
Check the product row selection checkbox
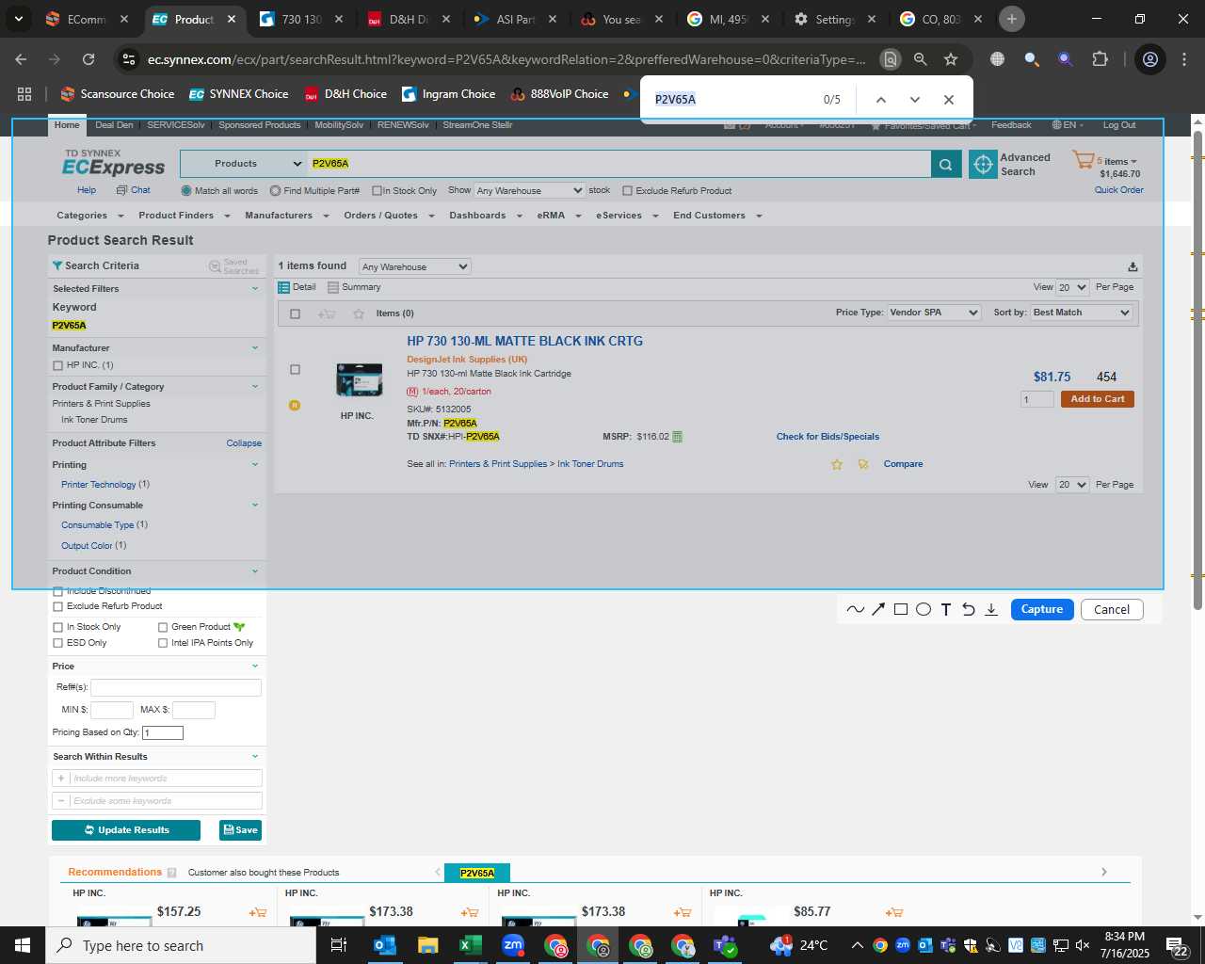pyautogui.click(x=295, y=370)
